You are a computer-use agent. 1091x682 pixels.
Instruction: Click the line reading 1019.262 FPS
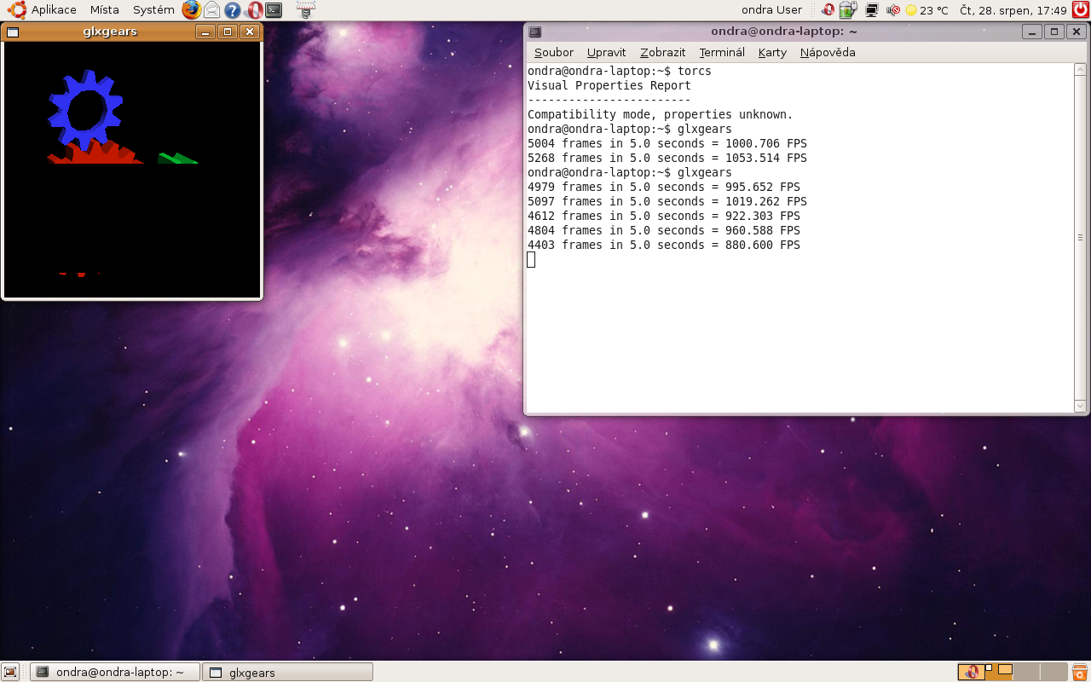667,201
